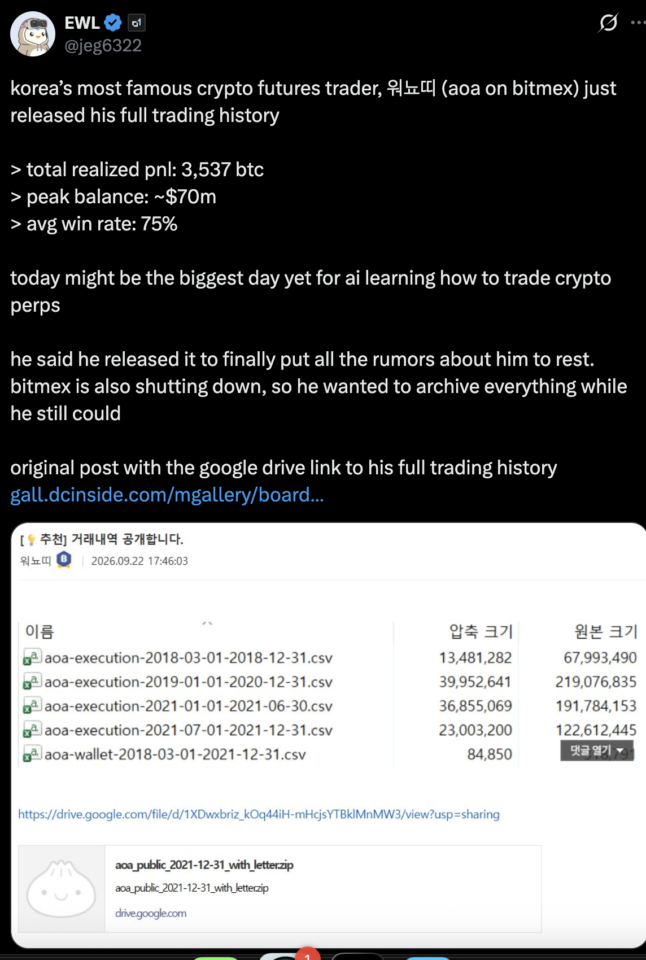Click the sort arrow above the 이름 column
Screen dimensions: 646x960
pyautogui.click(x=207, y=623)
